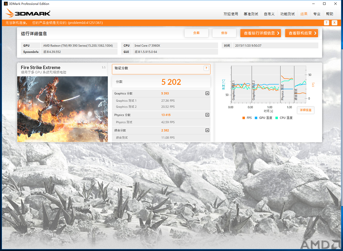This screenshot has width=343, height=251.
Task: Click the Fire Strike Extreme thumbnail image
Action: tap(63, 109)
